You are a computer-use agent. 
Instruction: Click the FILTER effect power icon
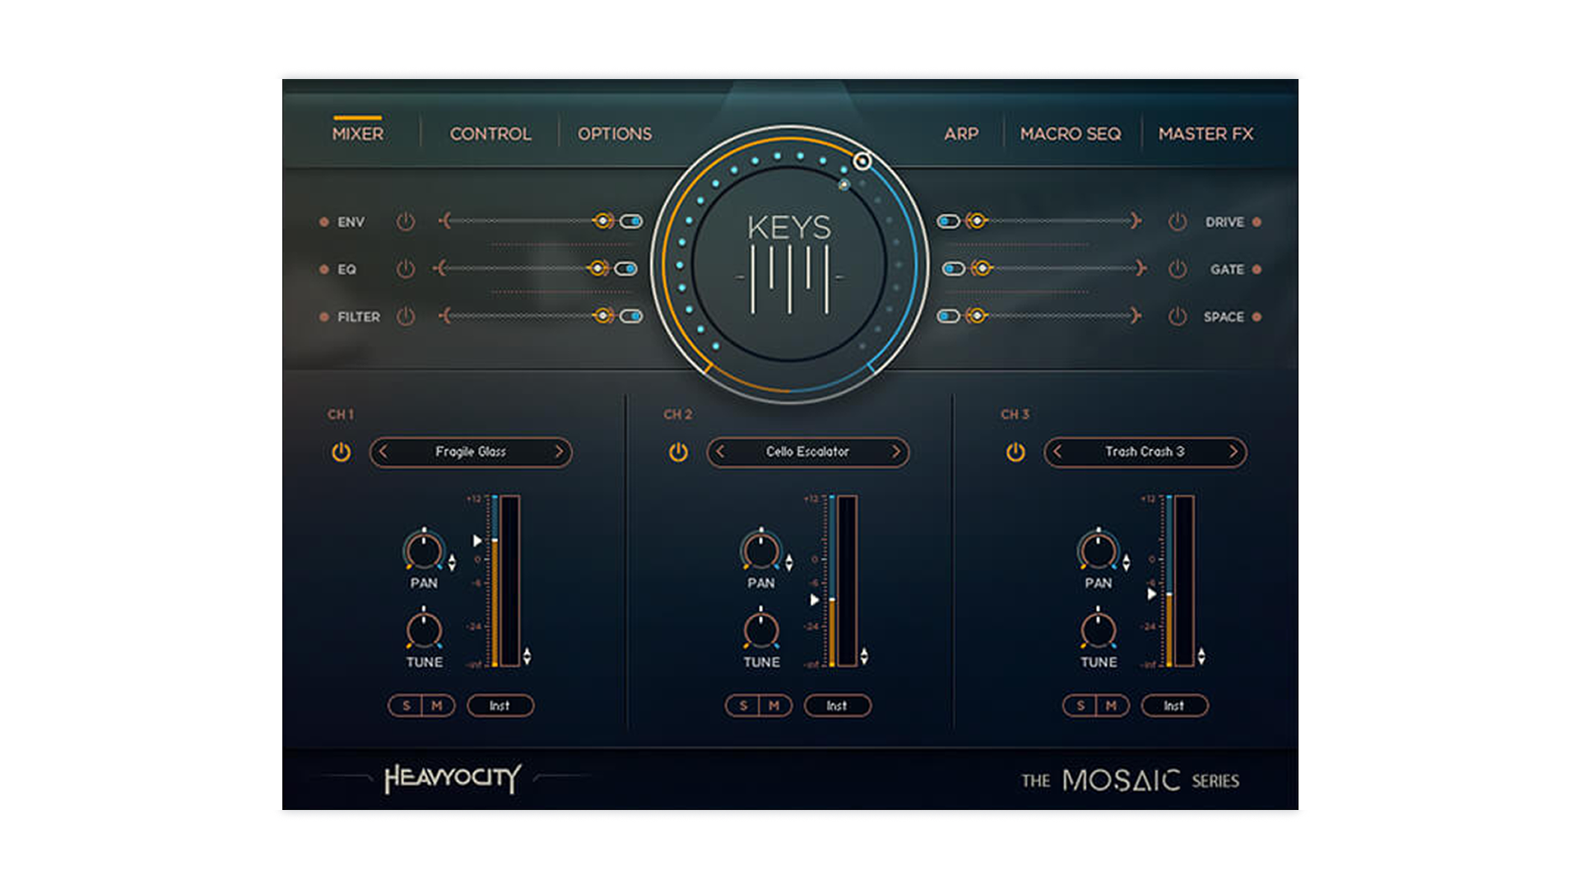pyautogui.click(x=405, y=317)
